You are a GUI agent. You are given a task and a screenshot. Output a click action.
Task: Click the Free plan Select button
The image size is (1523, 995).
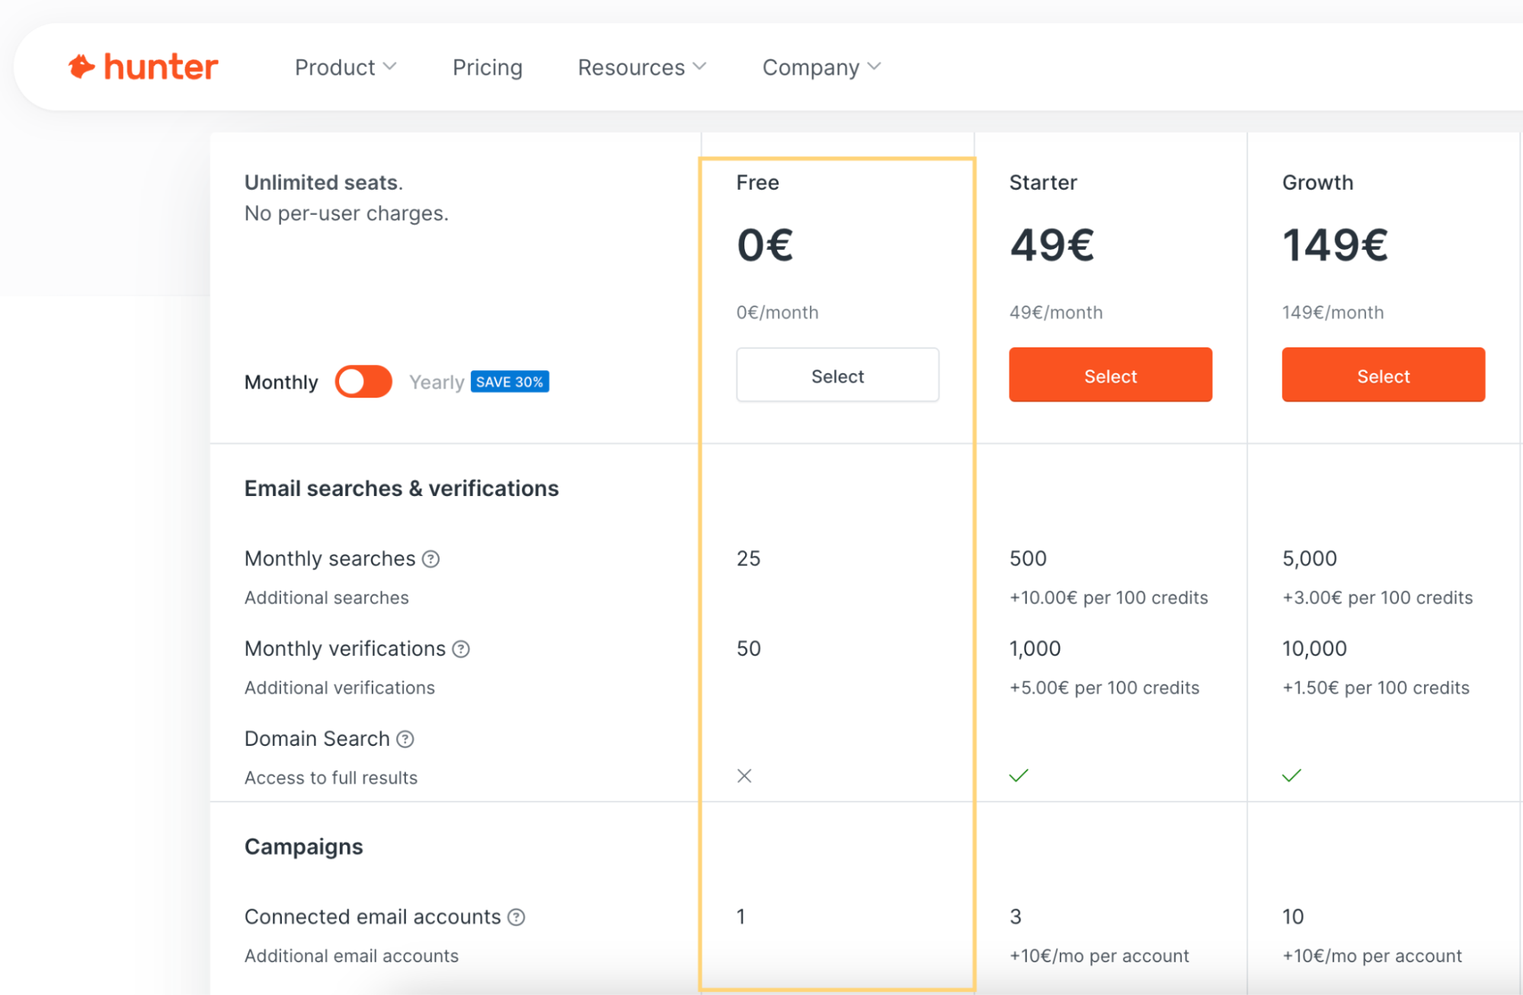(x=837, y=374)
